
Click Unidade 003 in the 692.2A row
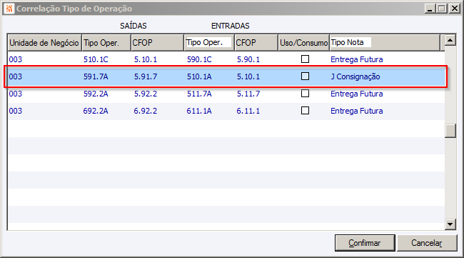pyautogui.click(x=16, y=111)
